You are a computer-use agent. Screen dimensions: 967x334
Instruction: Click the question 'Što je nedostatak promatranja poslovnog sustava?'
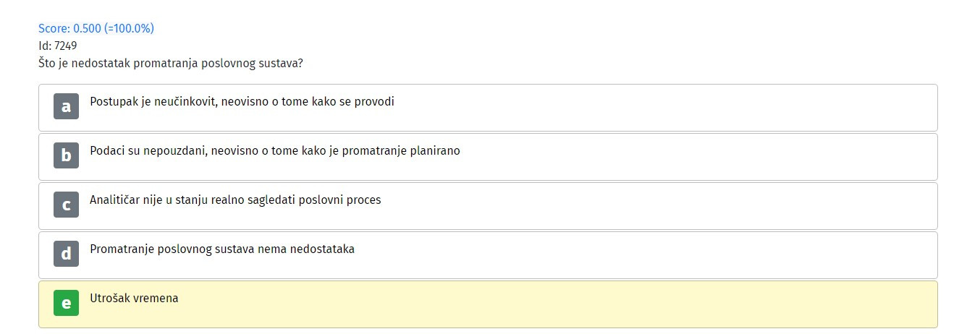[x=171, y=63]
